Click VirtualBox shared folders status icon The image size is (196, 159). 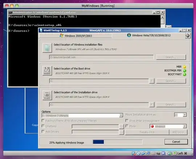(x=153, y=154)
